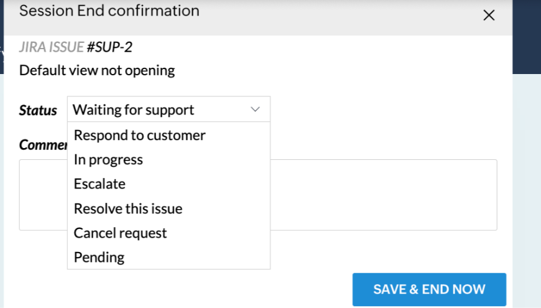
Task: Select 'Respond to customer' status option
Action: pyautogui.click(x=139, y=135)
